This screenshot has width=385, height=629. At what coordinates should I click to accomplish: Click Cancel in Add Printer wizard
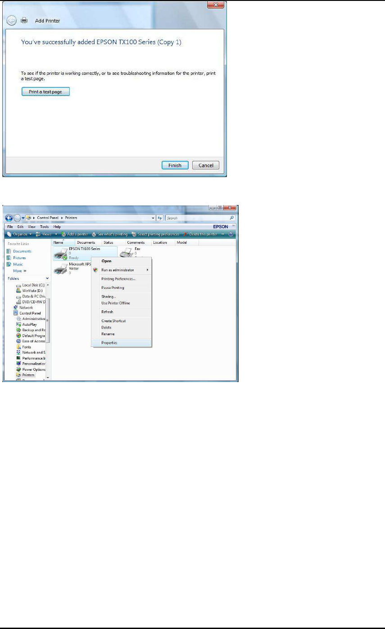(x=206, y=165)
